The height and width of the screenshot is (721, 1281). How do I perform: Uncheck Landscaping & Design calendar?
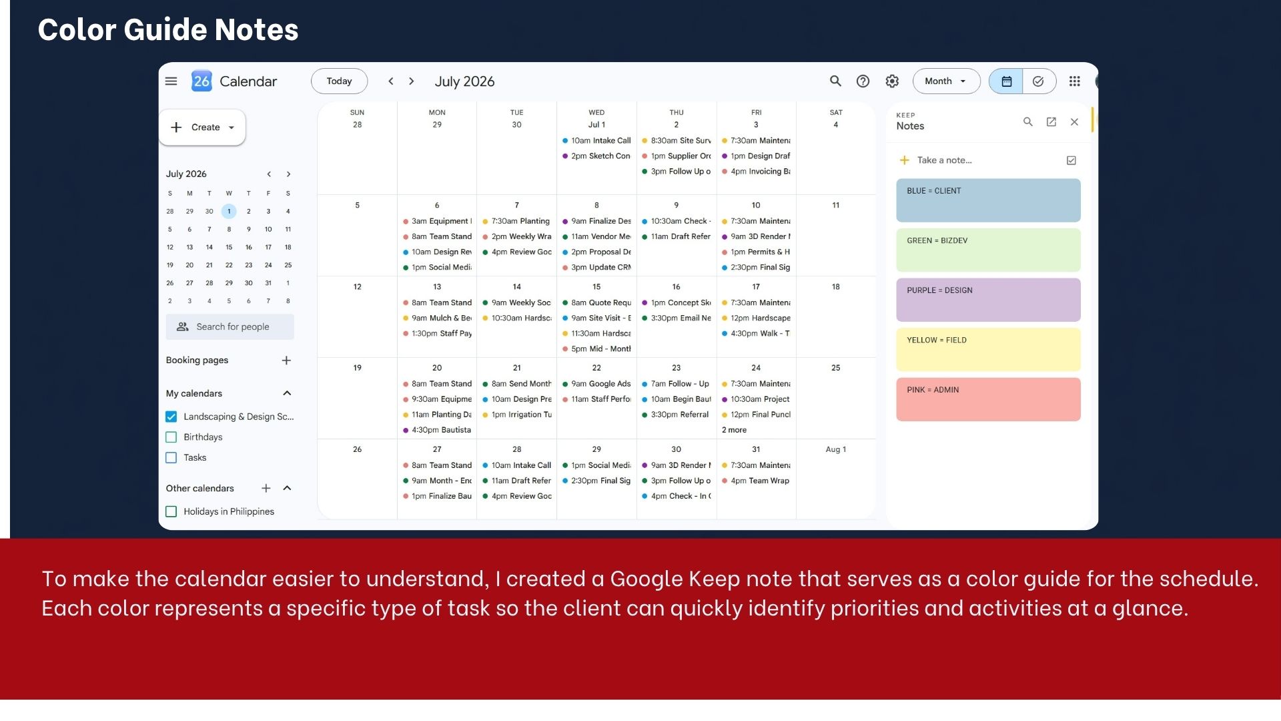coord(171,417)
